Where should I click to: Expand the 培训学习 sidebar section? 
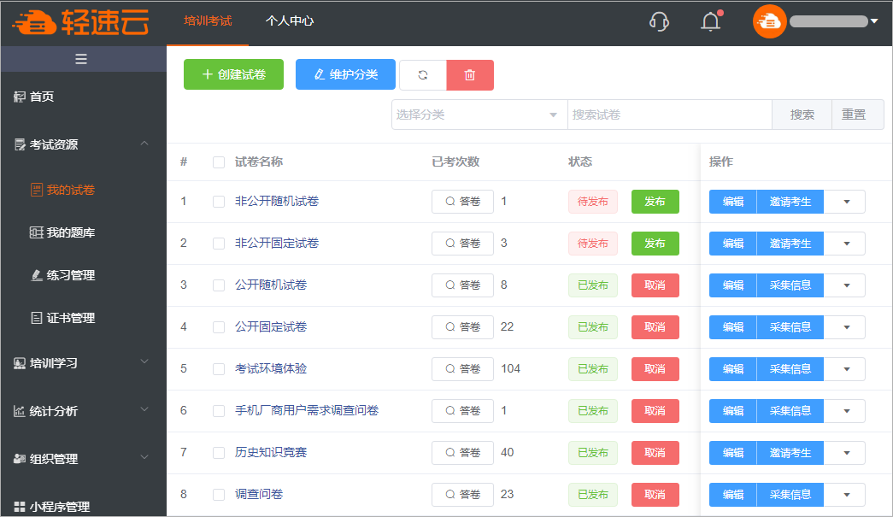[83, 362]
